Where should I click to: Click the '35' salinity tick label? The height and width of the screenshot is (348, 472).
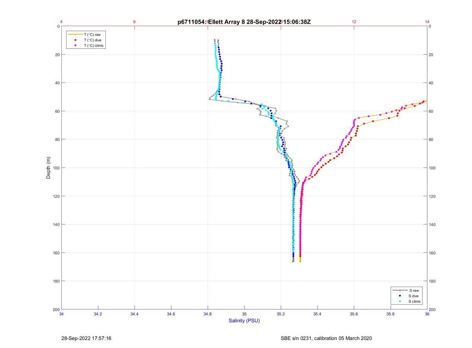[244, 314]
